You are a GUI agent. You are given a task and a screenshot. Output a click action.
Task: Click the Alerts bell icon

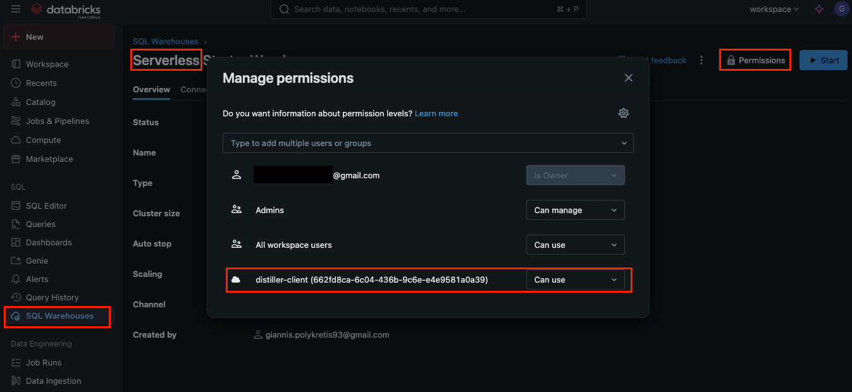[x=16, y=279]
